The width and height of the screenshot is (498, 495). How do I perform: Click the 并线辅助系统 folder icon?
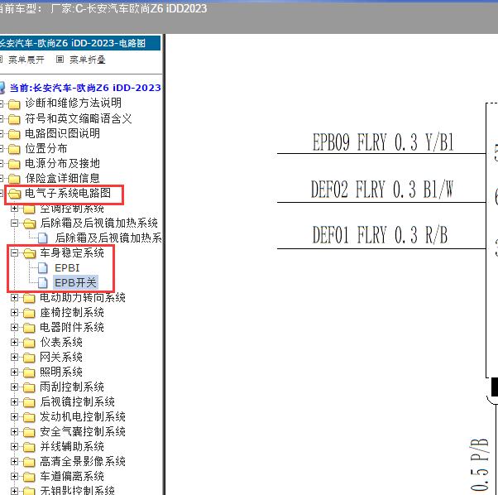point(29,447)
